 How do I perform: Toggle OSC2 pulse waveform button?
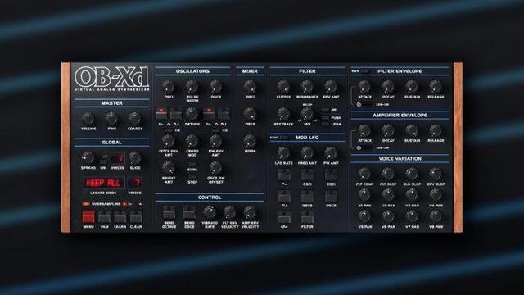click(224, 113)
